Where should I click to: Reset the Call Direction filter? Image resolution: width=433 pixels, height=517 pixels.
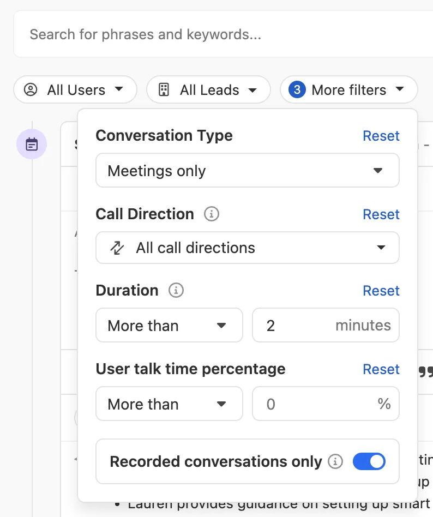pos(381,214)
